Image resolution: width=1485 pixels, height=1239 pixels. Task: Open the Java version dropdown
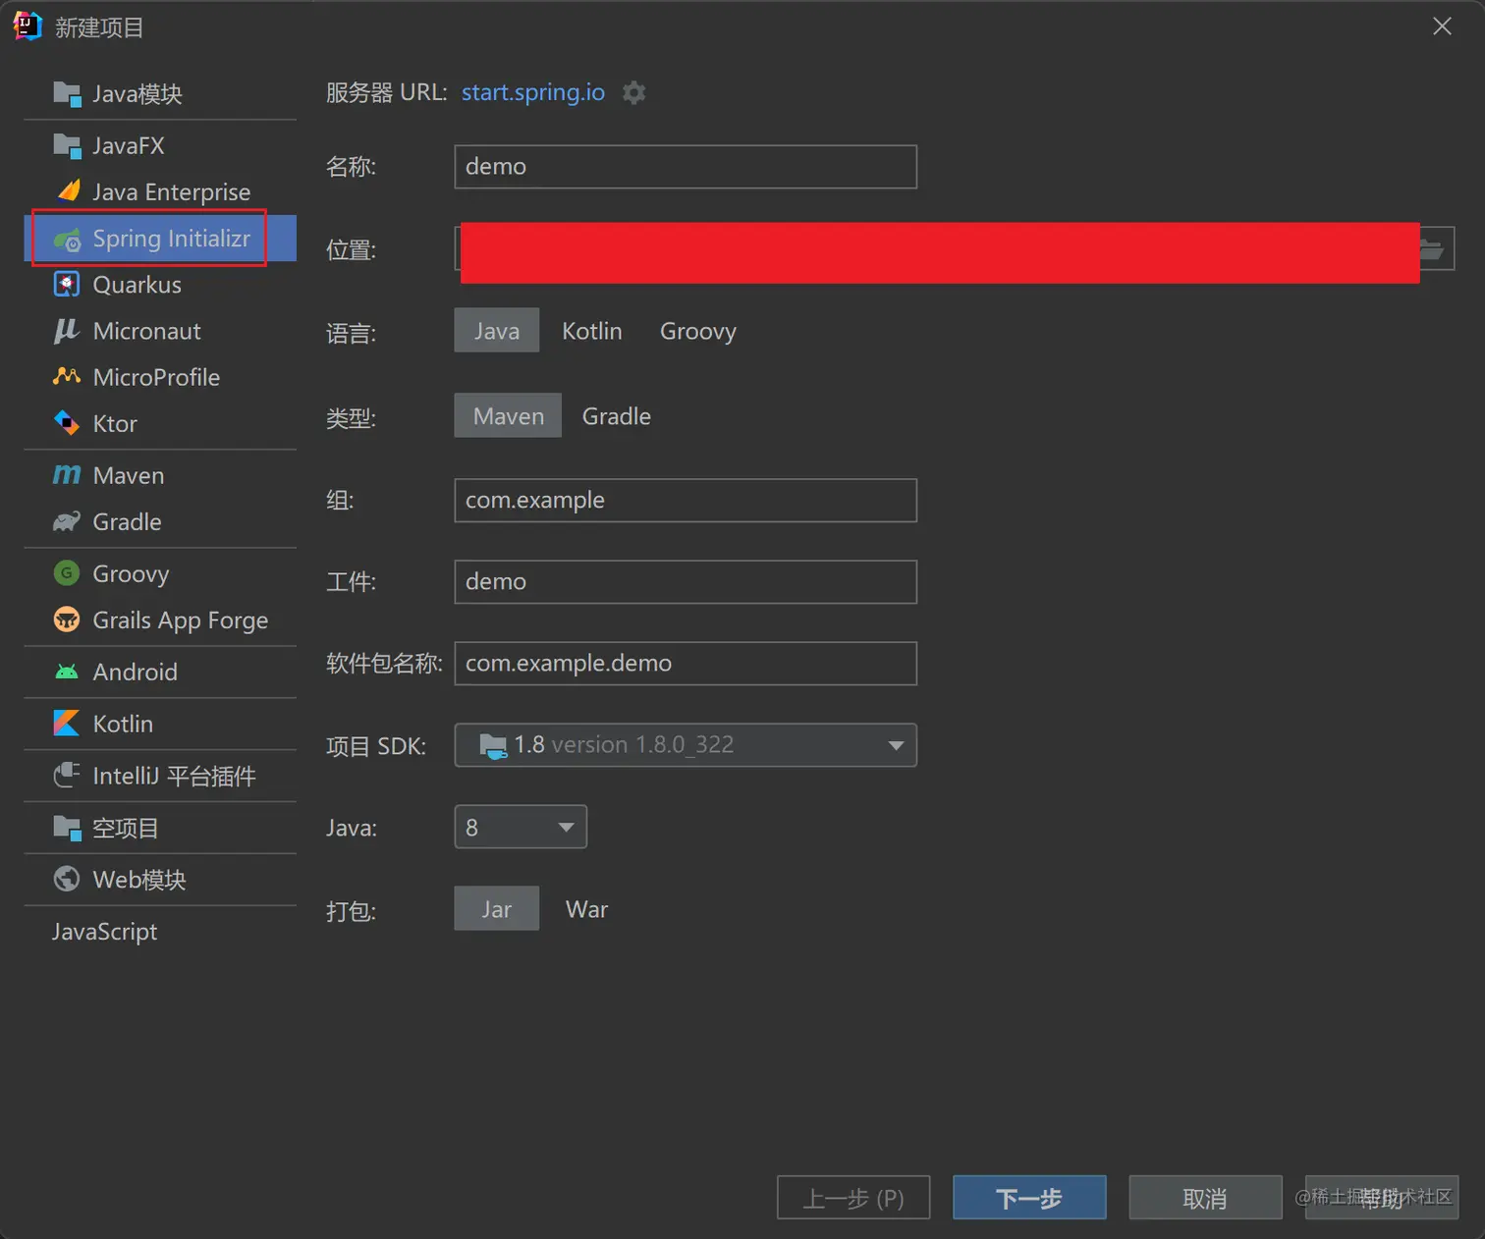[521, 828]
